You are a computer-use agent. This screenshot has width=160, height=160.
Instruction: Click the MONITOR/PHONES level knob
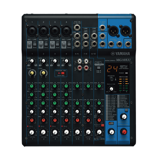pyautogui.click(x=124, y=116)
